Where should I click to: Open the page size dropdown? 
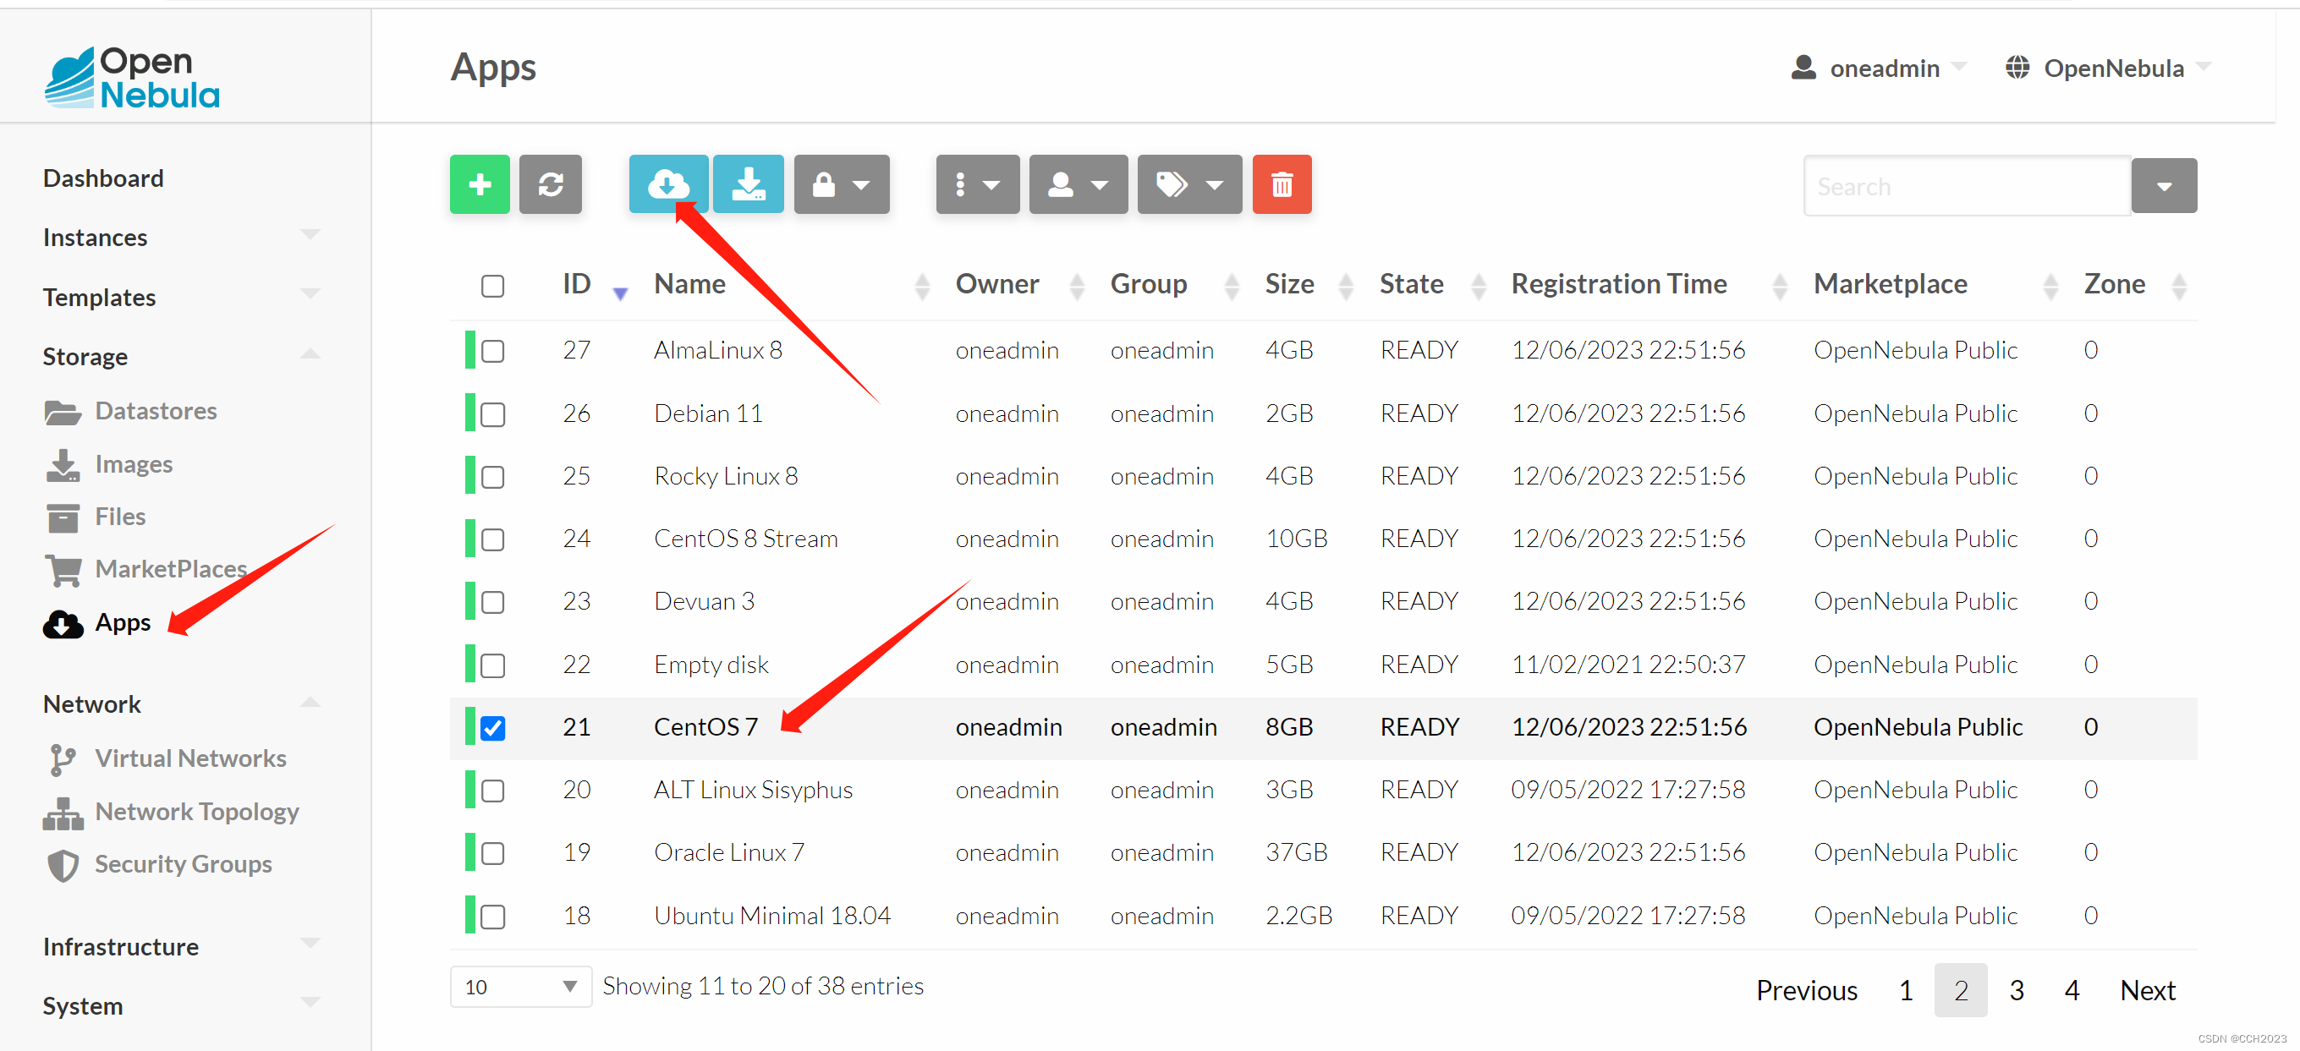pyautogui.click(x=520, y=987)
